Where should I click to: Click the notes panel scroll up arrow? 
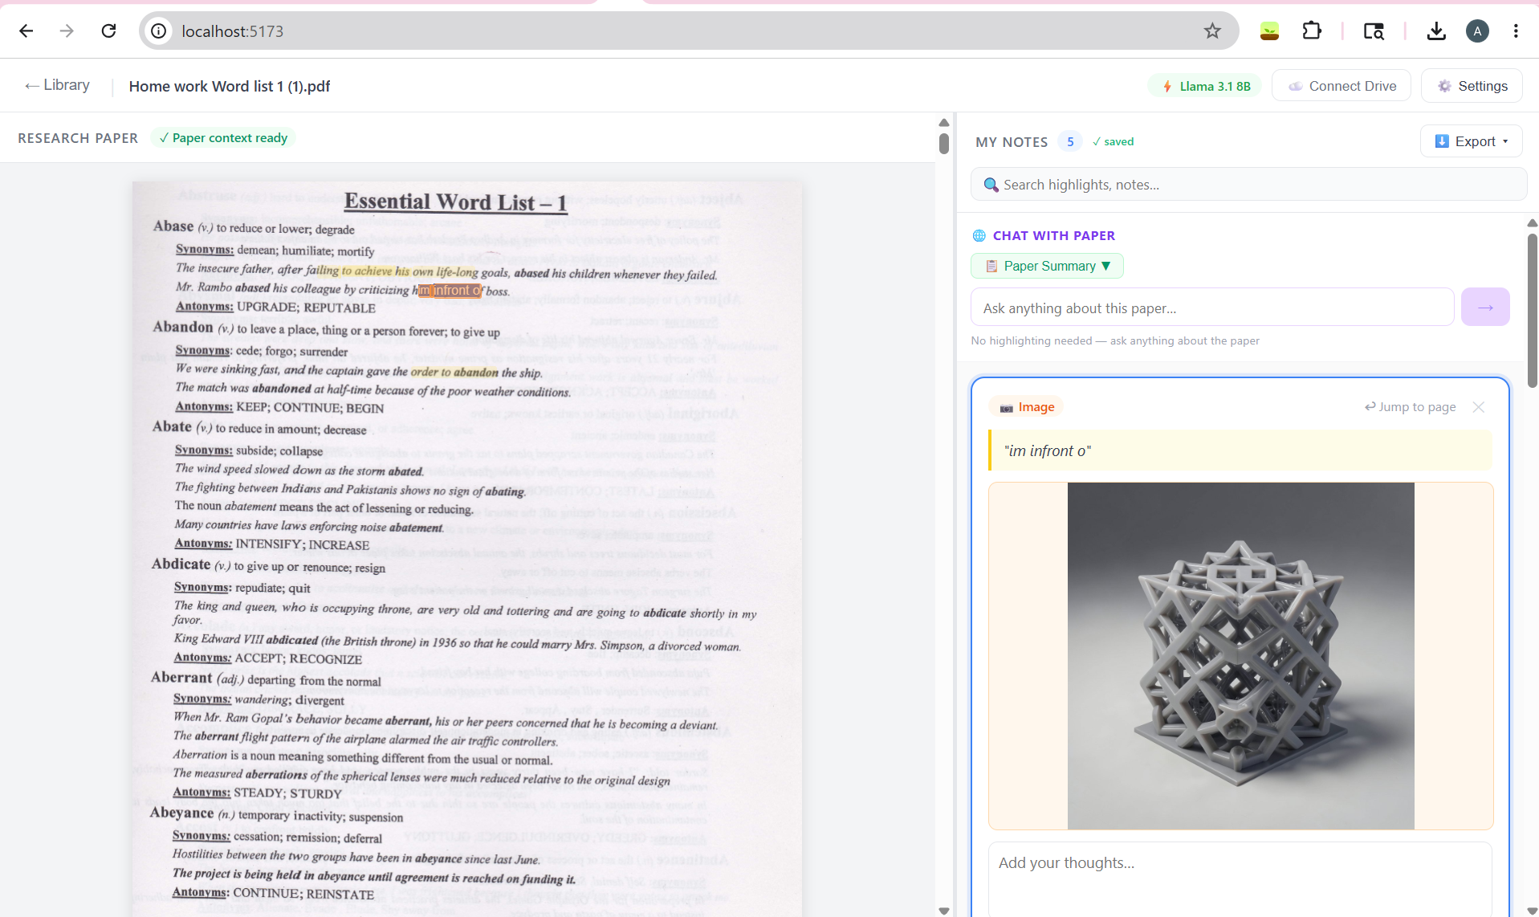(1532, 222)
